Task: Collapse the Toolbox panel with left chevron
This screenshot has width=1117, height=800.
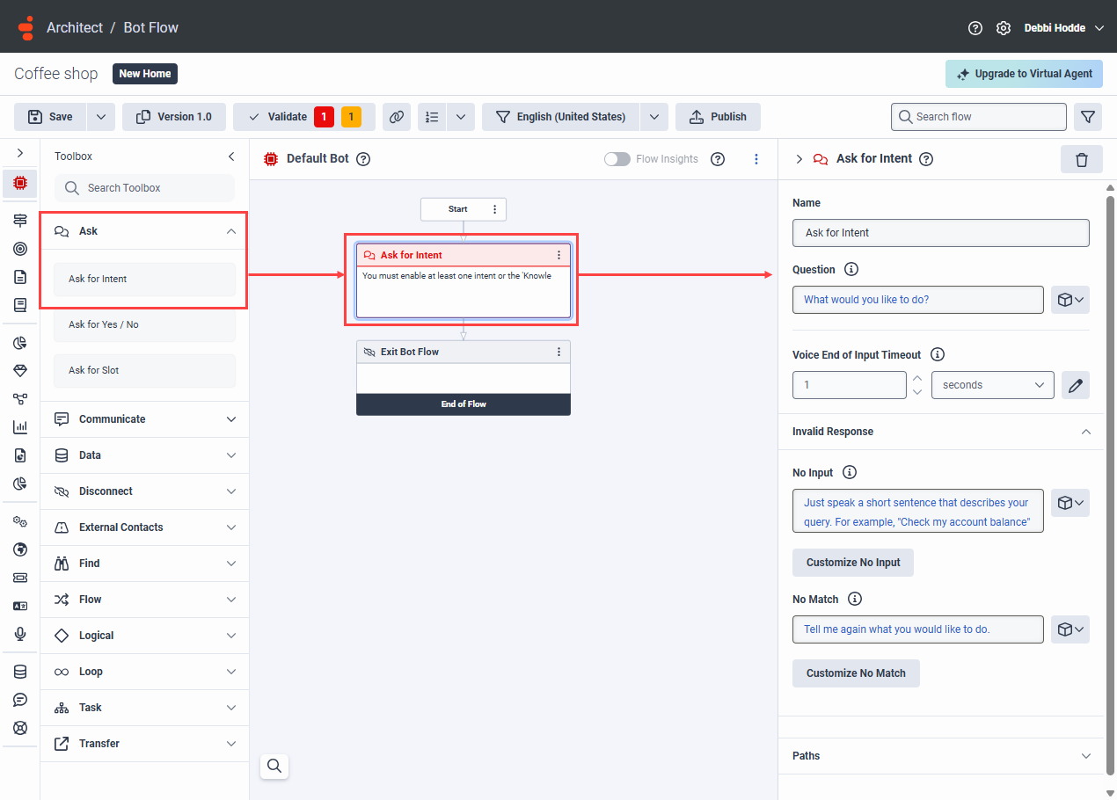Action: point(231,156)
